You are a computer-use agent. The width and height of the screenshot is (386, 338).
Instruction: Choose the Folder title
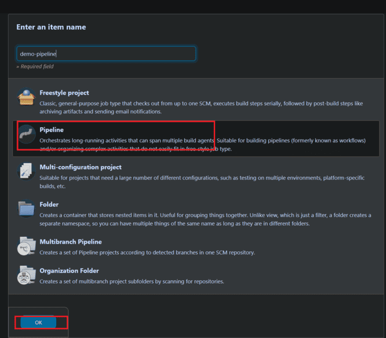click(49, 204)
